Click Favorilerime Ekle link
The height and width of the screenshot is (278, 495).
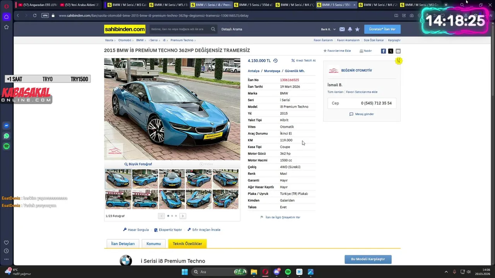pos(337,51)
